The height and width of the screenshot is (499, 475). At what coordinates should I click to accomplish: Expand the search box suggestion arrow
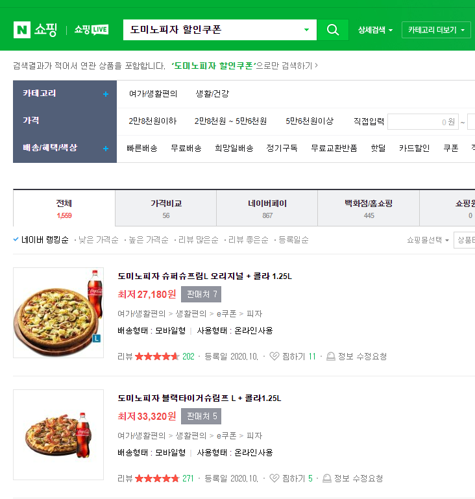click(306, 30)
